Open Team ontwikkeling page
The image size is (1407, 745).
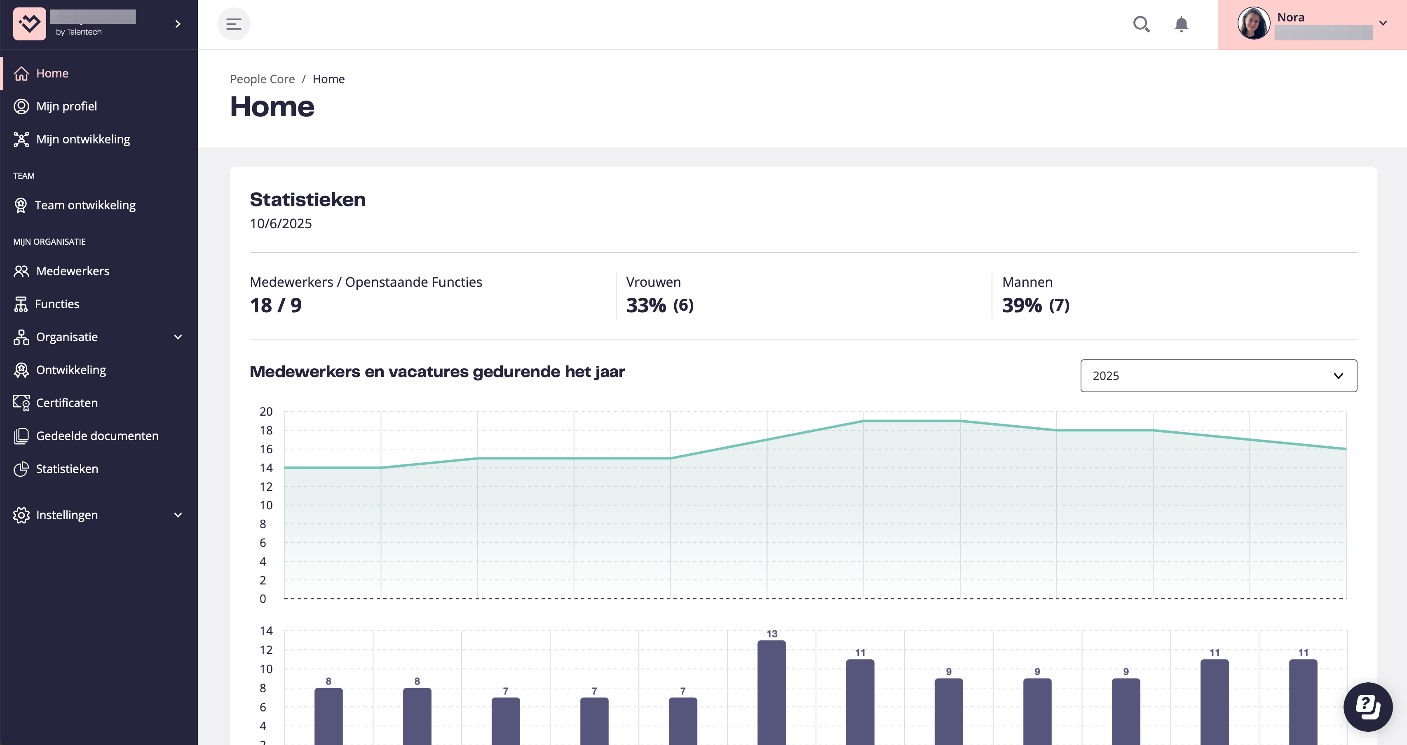point(84,205)
